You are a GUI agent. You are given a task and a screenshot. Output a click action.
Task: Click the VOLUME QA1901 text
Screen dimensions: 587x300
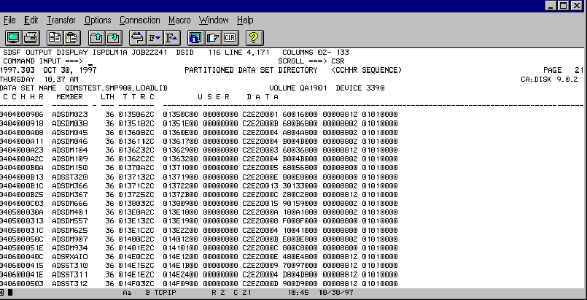(298, 88)
